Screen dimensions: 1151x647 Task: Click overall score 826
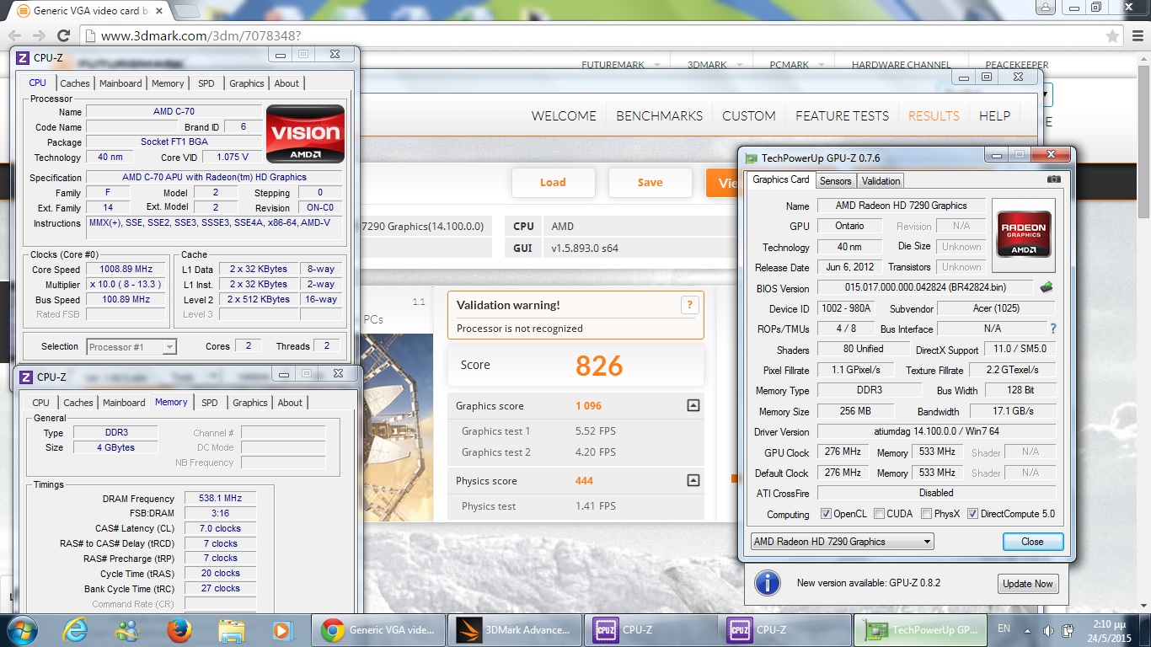(599, 366)
